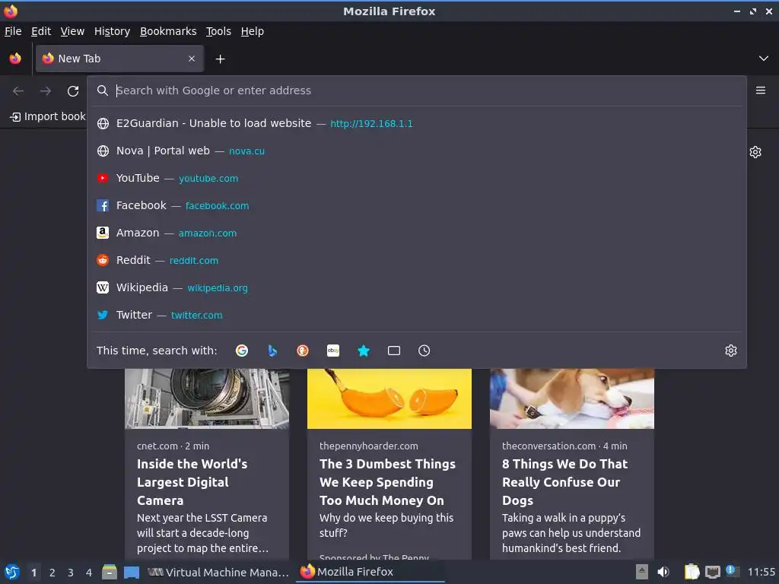Viewport: 779px width, 584px height.
Task: Read The 3 Dumbest Things article headline
Action: click(x=387, y=482)
